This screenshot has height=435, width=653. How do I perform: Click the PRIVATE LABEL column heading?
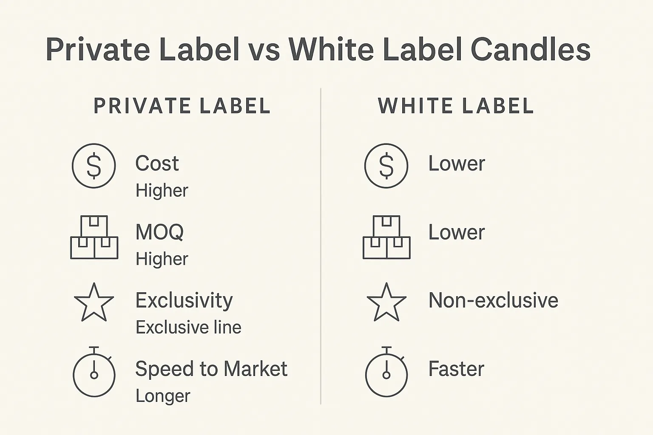point(182,106)
